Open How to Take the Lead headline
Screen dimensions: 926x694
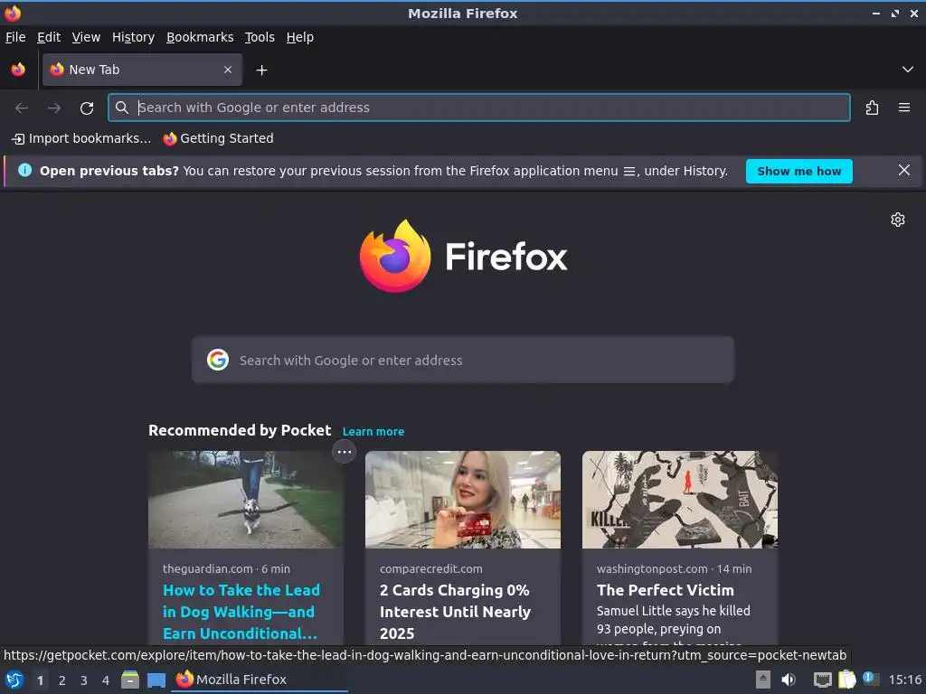click(x=241, y=612)
